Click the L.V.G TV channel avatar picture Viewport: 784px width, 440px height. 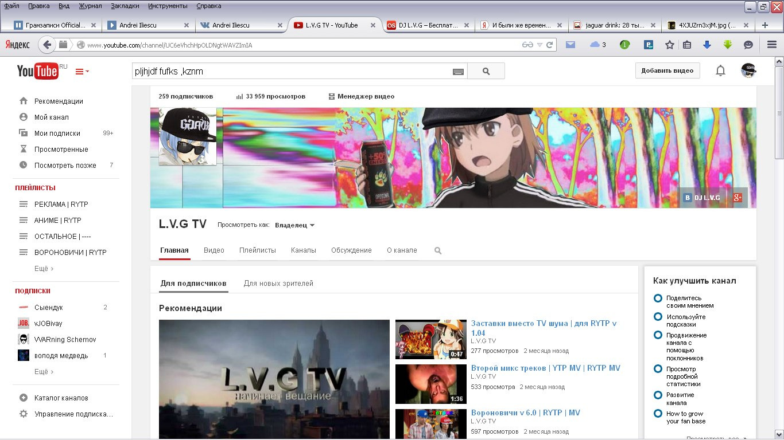pyautogui.click(x=188, y=136)
